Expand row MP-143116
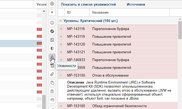Screen dimensions: 182x109 (61, 29)
